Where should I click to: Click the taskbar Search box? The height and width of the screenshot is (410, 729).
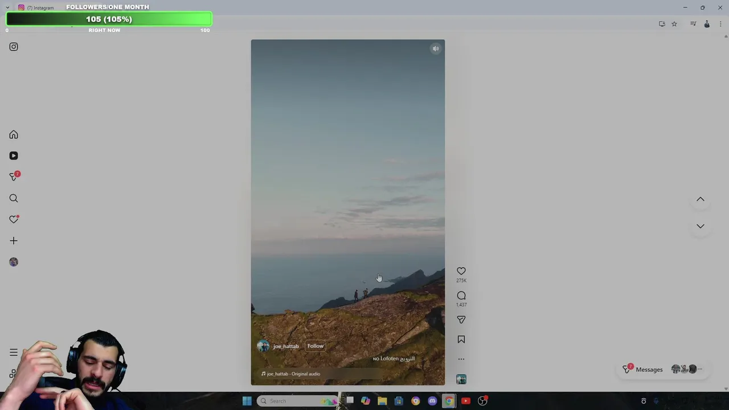pos(297,401)
